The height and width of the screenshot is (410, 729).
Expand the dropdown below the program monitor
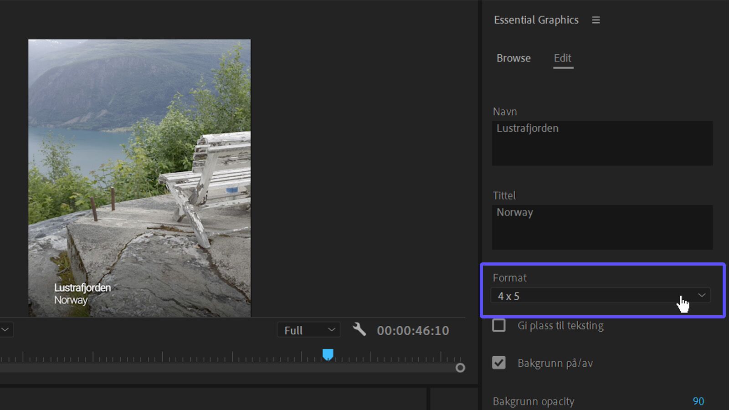click(5, 329)
